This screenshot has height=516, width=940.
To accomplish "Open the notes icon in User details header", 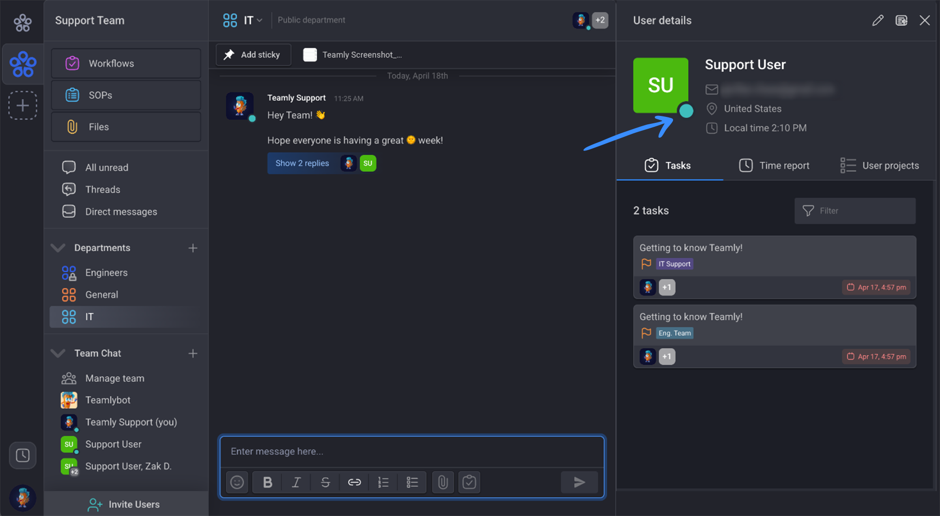I will (901, 20).
